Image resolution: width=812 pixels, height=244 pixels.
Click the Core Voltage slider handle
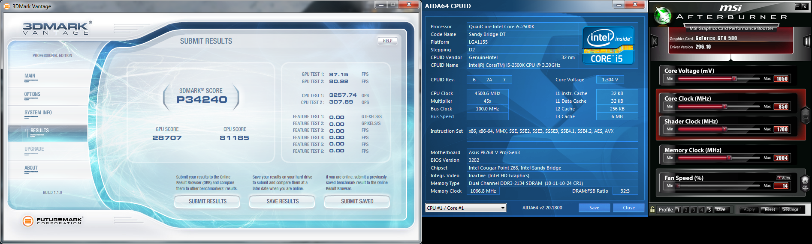pyautogui.click(x=734, y=79)
